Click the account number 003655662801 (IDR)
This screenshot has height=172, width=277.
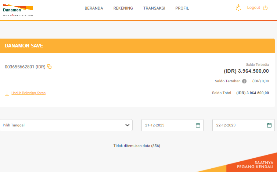[x=25, y=67]
